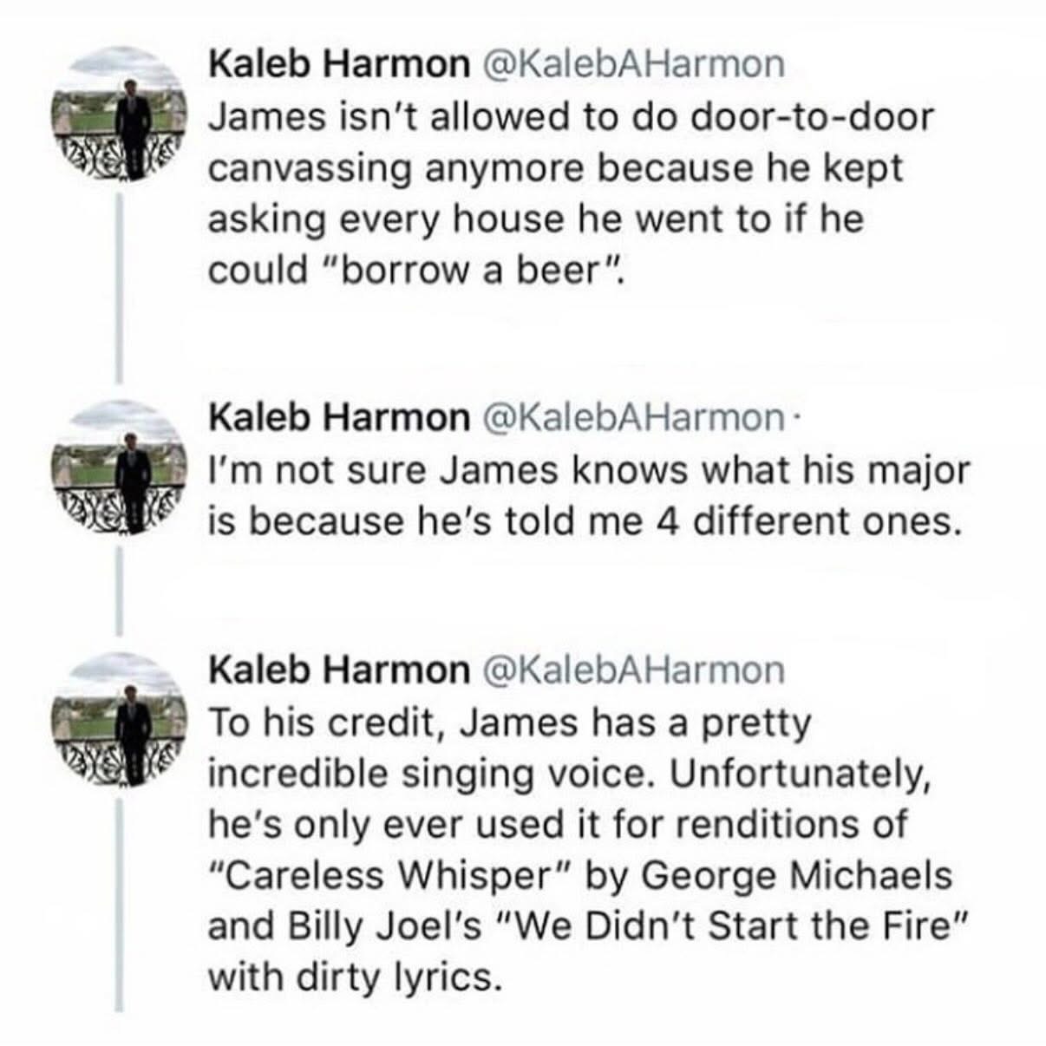Image resolution: width=1046 pixels, height=1046 pixels.
Task: Click the words "with dirty lyrics"
Action: 356,977
